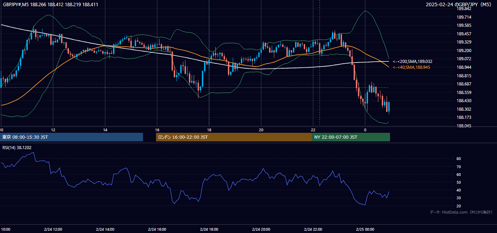This screenshot has height=233, width=497.
Task: Click the 2/24 20:00 time axis label
Action: pyautogui.click(x=261, y=229)
